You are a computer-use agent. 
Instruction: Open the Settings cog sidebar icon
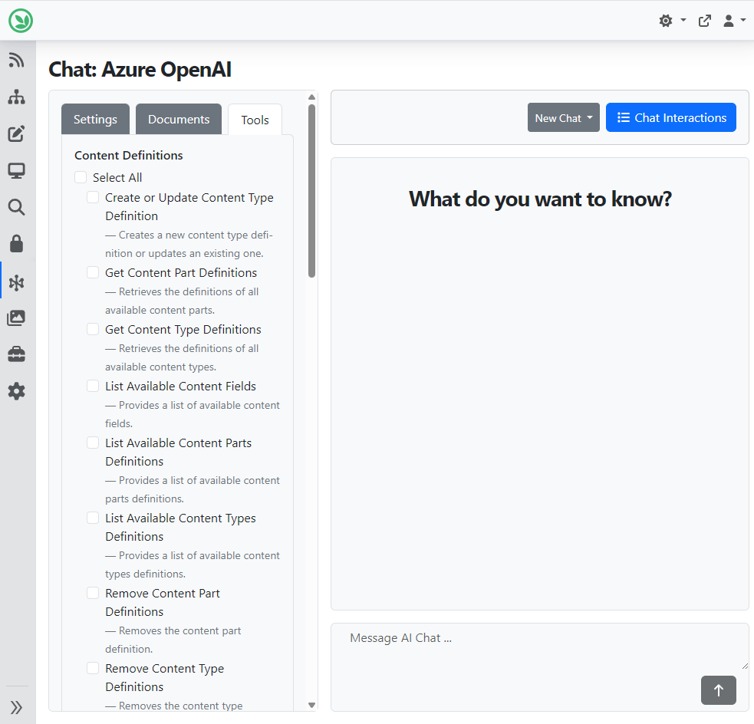coord(16,391)
